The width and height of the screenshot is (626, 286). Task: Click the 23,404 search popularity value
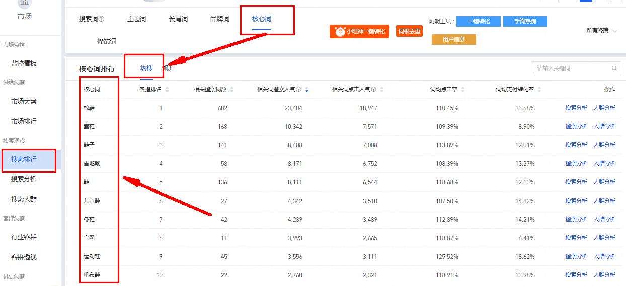[293, 108]
